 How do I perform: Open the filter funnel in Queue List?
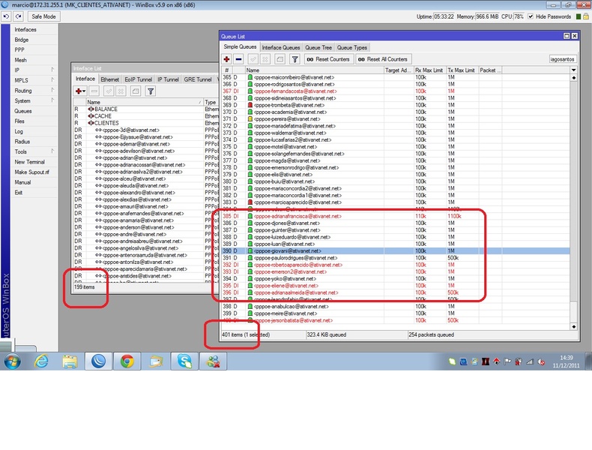point(295,58)
